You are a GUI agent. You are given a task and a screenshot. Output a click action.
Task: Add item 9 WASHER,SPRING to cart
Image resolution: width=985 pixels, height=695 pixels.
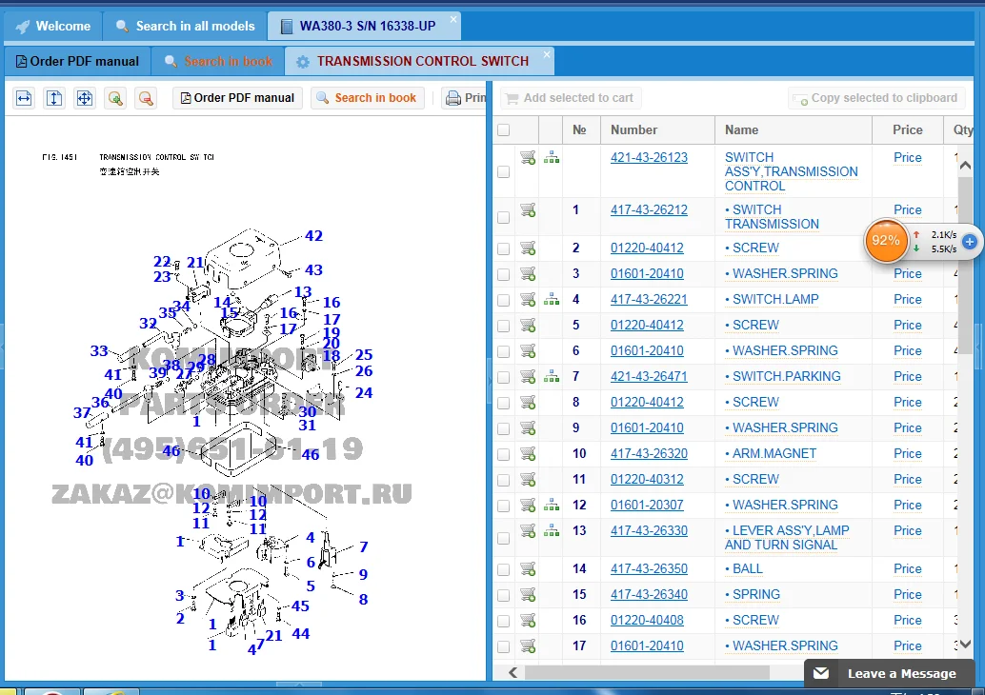click(x=528, y=428)
